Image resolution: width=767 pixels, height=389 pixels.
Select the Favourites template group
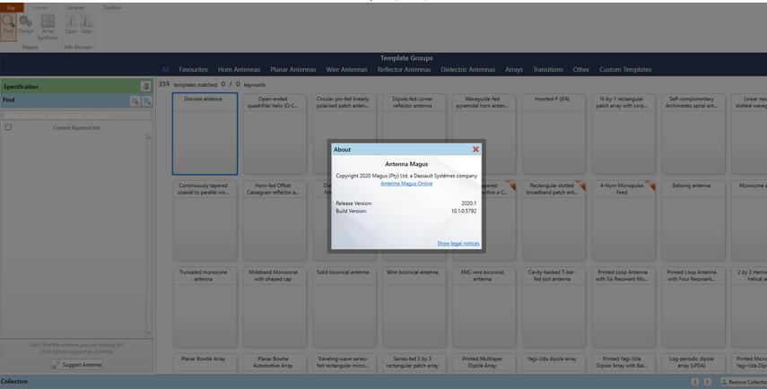coord(193,69)
